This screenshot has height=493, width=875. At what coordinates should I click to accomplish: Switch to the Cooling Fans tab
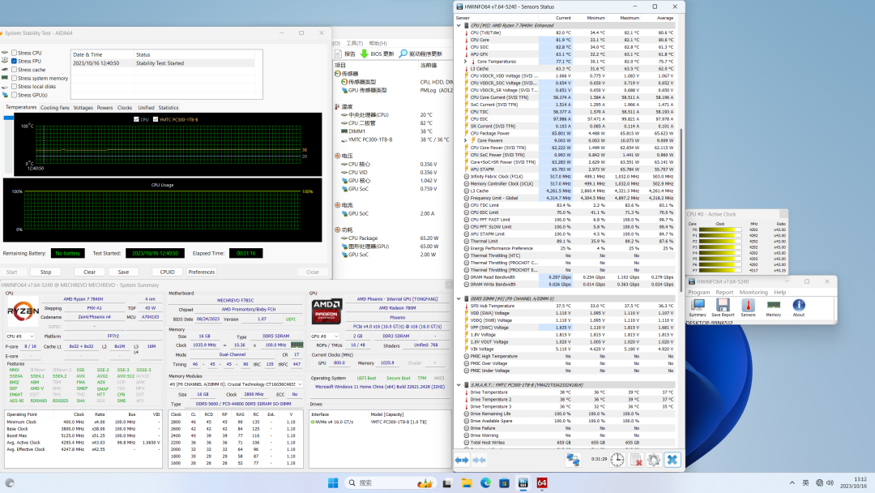click(x=55, y=107)
